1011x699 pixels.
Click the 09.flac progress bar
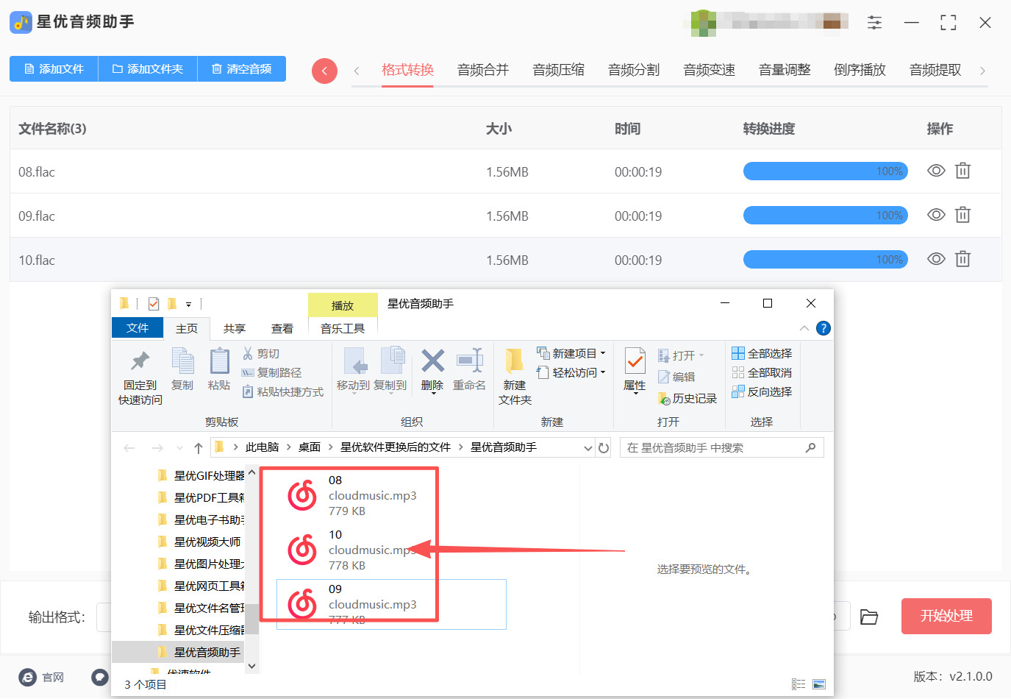pos(826,216)
